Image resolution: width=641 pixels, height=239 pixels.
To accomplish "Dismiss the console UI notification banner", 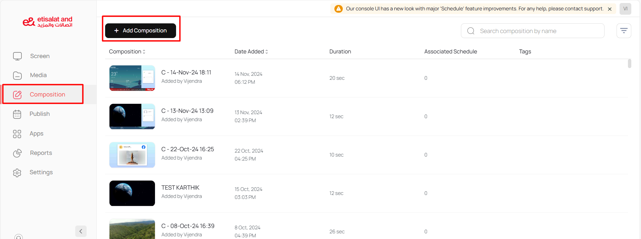I will pyautogui.click(x=610, y=9).
